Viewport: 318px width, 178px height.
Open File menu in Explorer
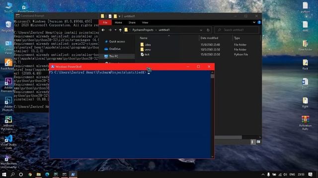[x=105, y=22]
